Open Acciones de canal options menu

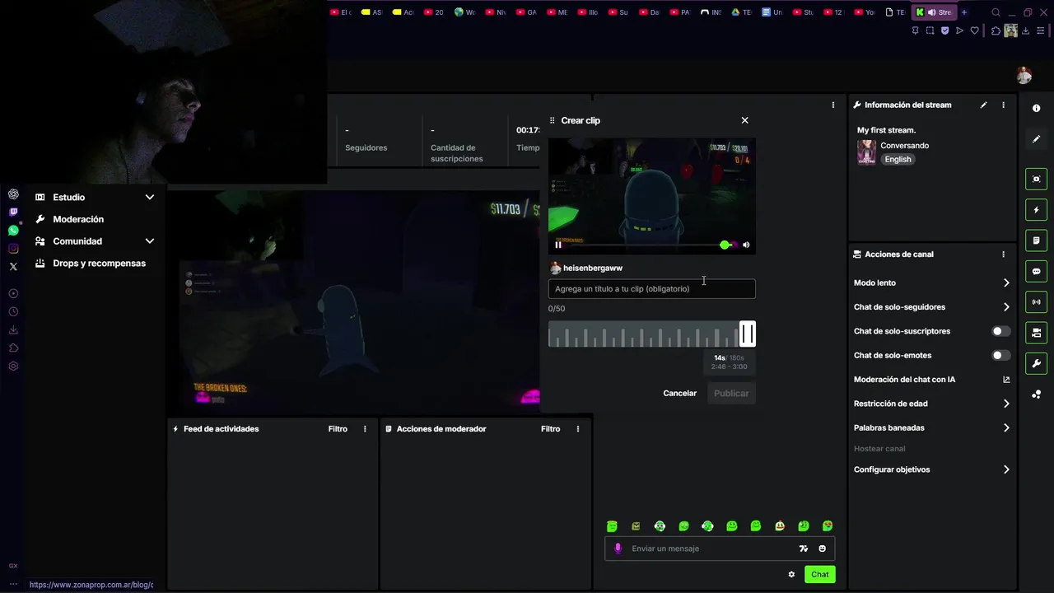coord(1003,254)
